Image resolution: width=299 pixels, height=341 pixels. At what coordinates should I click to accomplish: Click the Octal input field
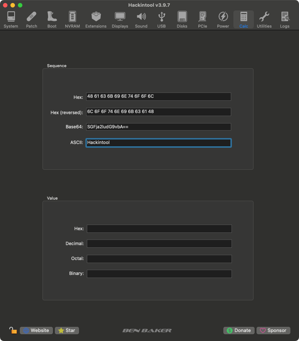159,259
